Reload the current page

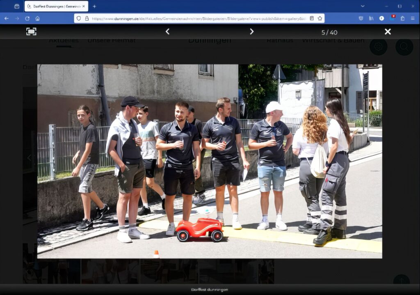click(x=27, y=18)
